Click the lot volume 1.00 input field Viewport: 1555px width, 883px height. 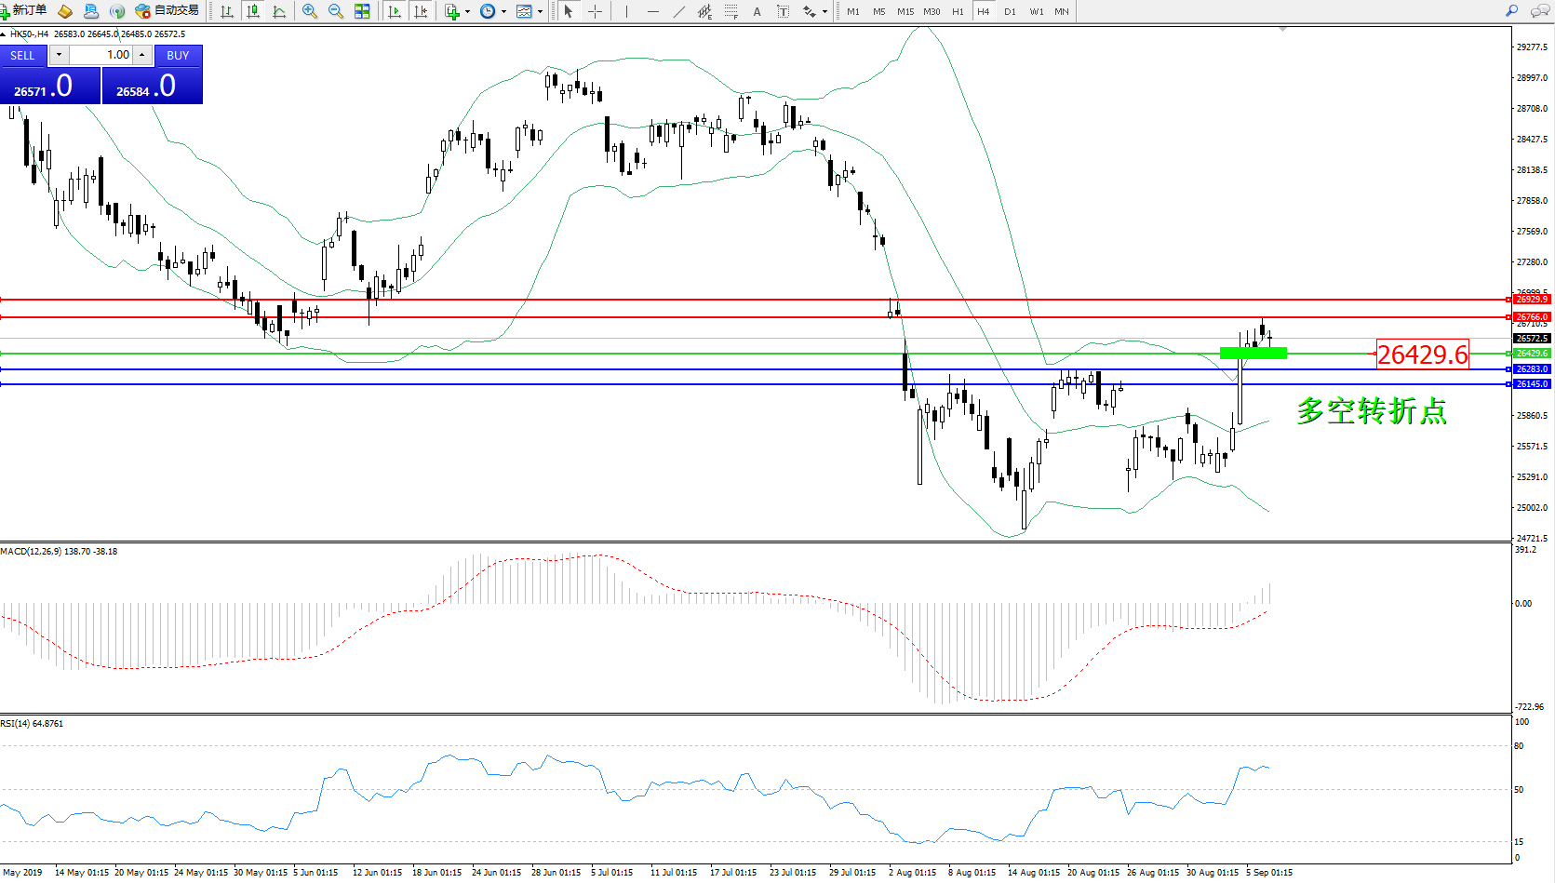pyautogui.click(x=102, y=55)
